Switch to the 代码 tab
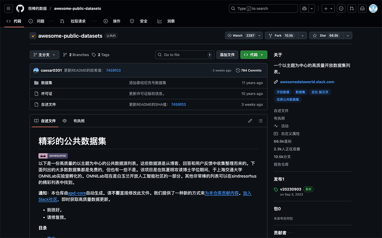Screen dimensions: 382x238 (14, 21)
